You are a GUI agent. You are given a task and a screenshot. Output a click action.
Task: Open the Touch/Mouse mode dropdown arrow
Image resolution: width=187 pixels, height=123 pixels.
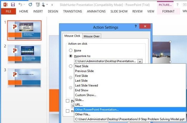coord(47,5)
